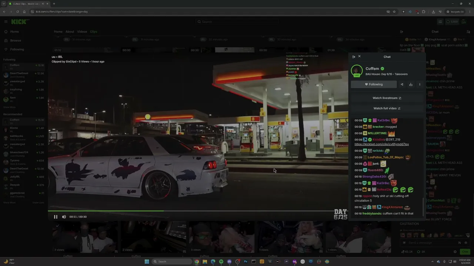Collapse the background Chat panel arrow

(x=401, y=32)
